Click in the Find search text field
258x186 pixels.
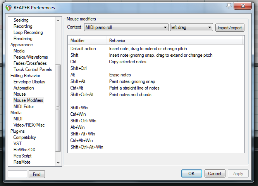pyautogui.click(x=17, y=174)
